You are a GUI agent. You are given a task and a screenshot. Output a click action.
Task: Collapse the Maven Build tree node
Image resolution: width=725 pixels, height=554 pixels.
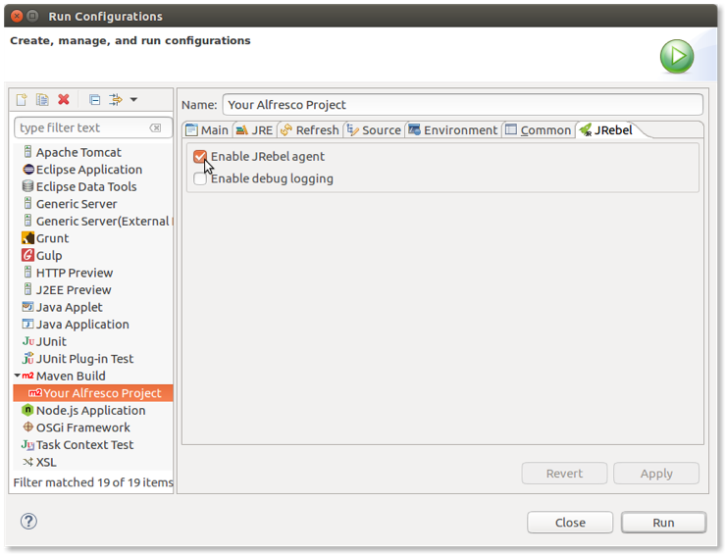point(18,376)
